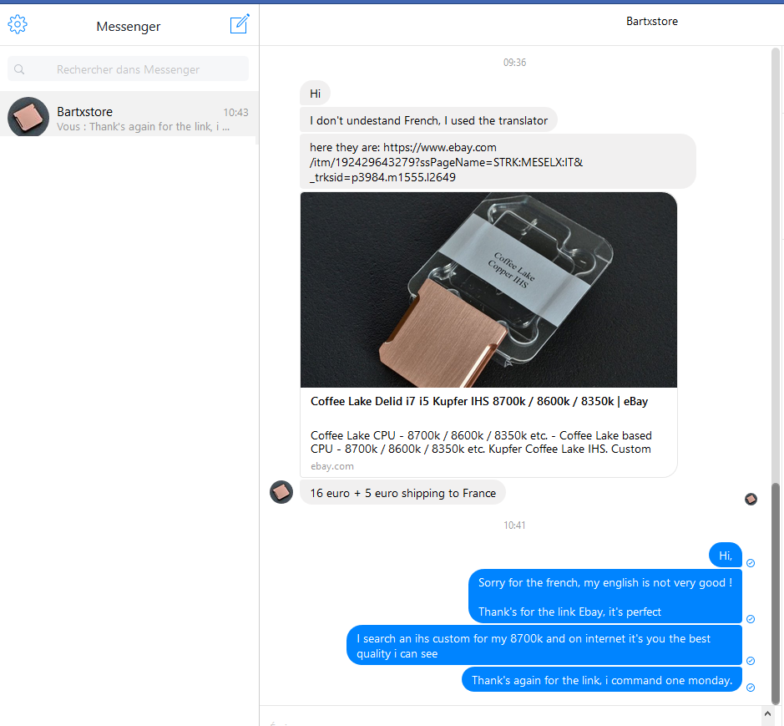Click the small seen-by avatar indicator
This screenshot has width=784, height=726.
click(x=751, y=499)
